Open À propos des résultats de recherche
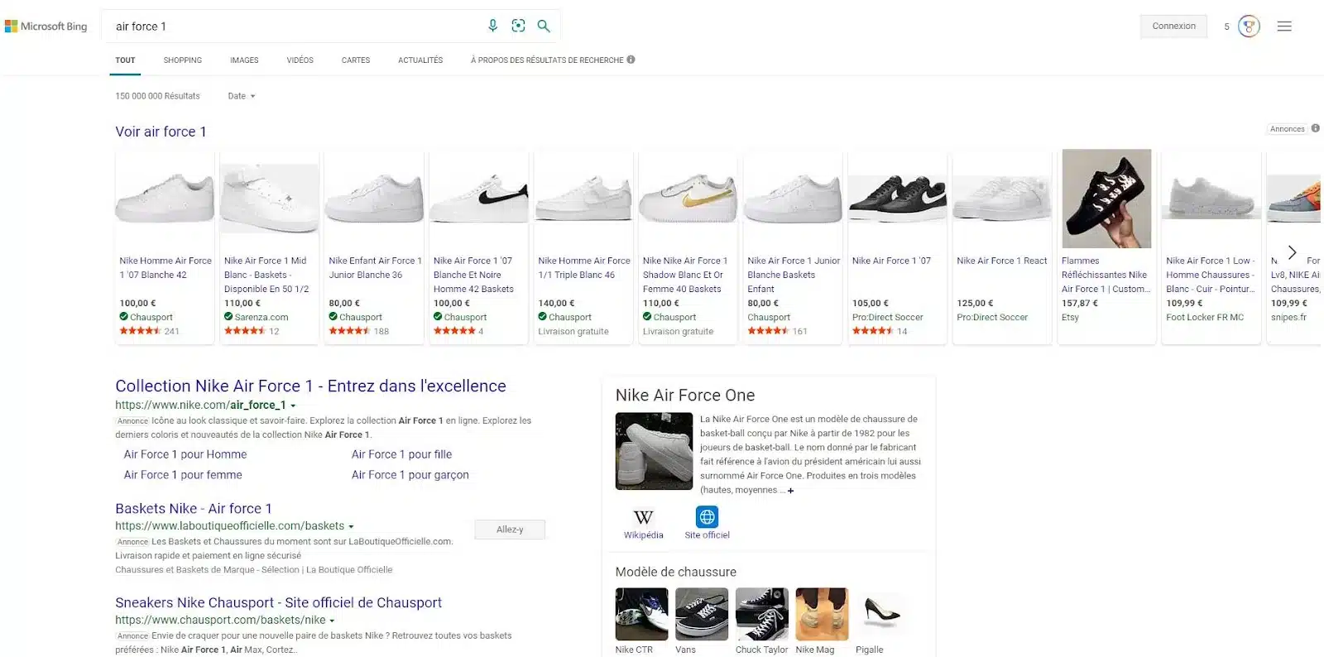Screen dimensions: 1324x657 547,60
